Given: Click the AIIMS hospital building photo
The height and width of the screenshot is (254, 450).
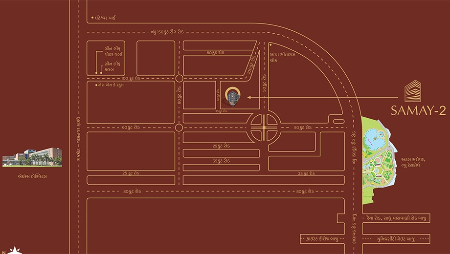Looking at the screenshot, I should [32, 157].
